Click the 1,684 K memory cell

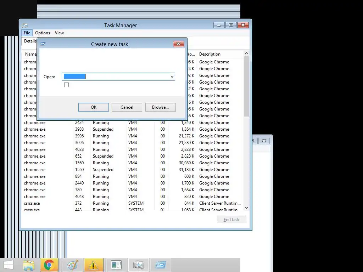(188, 190)
